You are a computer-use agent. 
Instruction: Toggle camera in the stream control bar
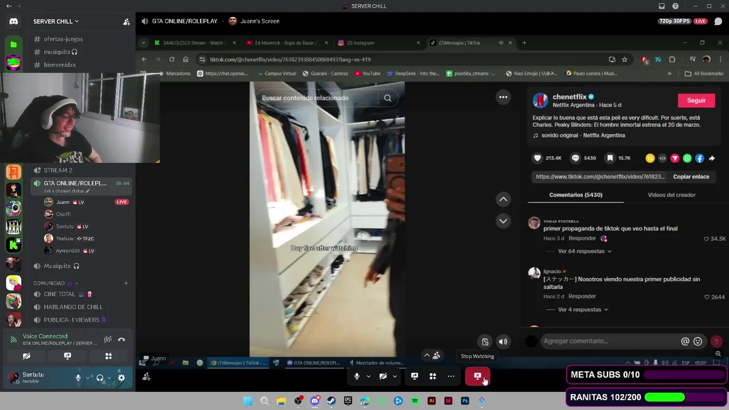383,376
